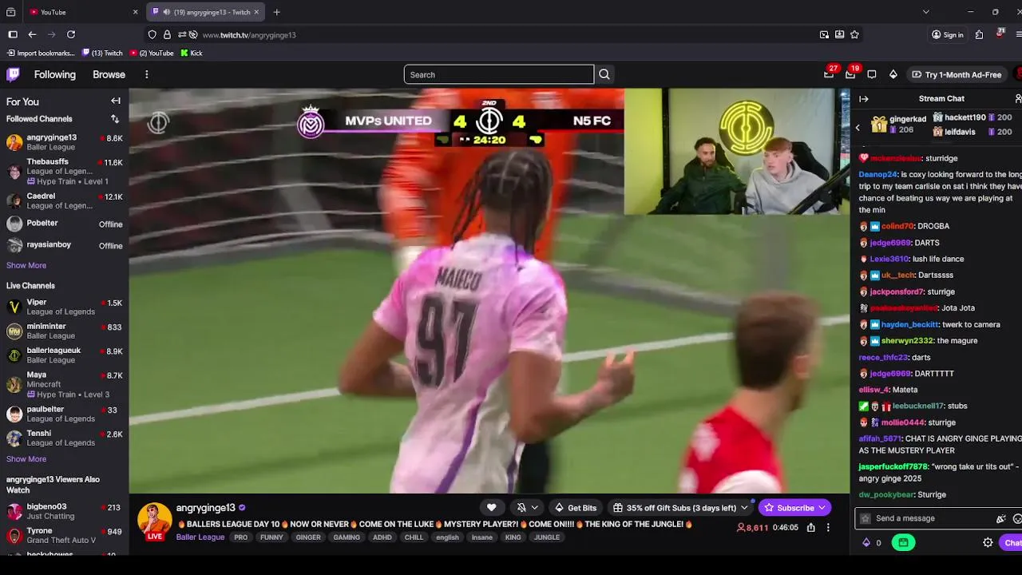The height and width of the screenshot is (575, 1022).
Task: Open the Twitch search magnifier button
Action: (604, 74)
